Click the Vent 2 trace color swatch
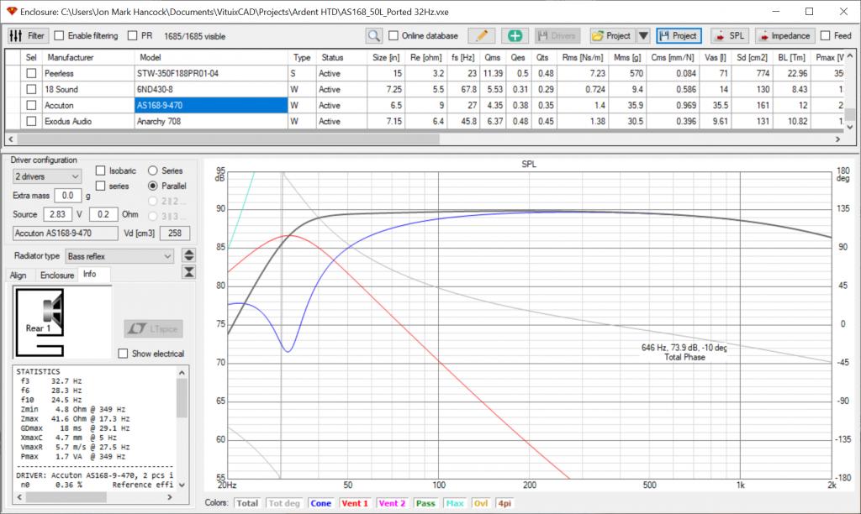Screen dimensions: 861x514 [392, 503]
